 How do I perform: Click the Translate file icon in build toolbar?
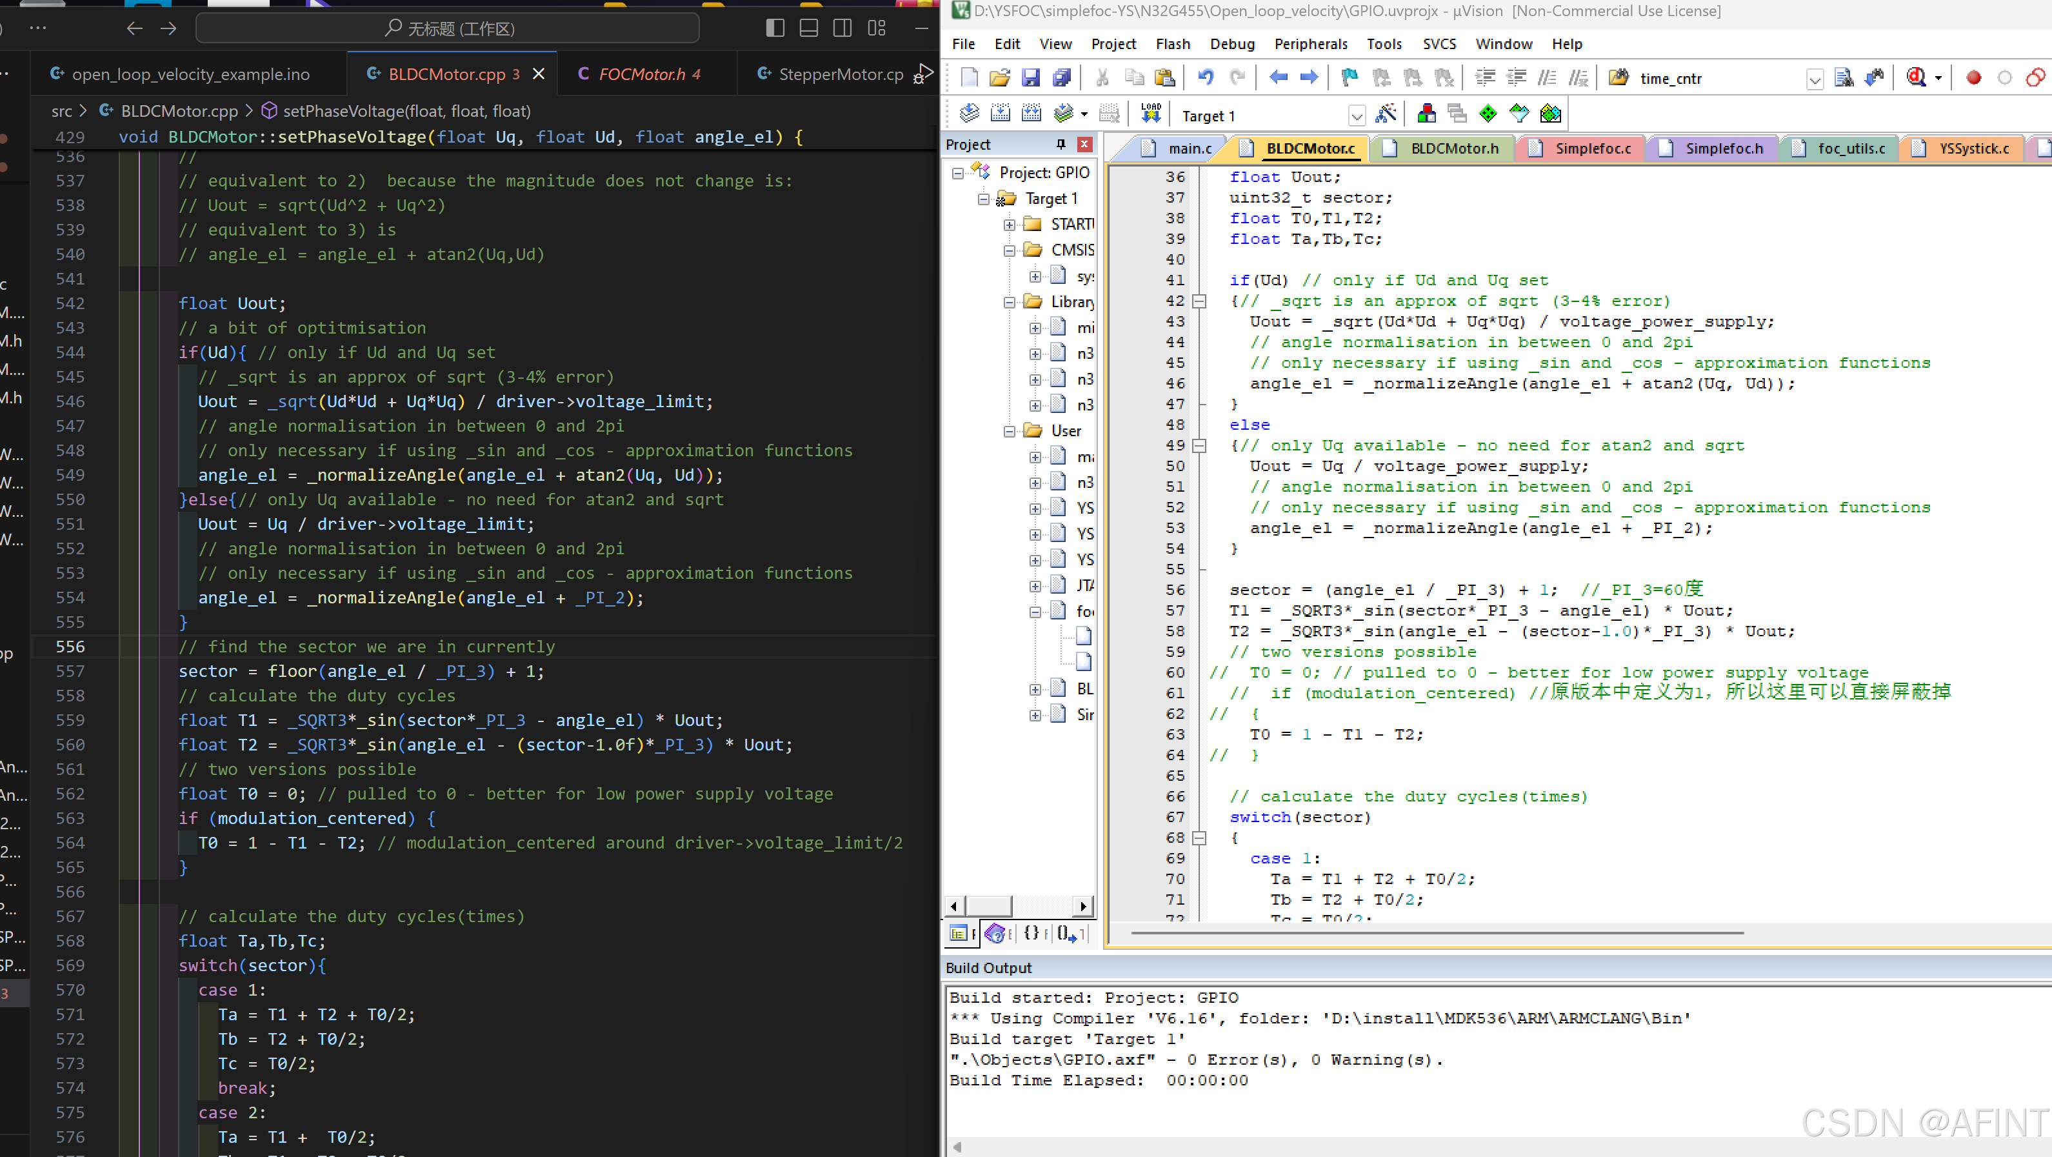(969, 113)
